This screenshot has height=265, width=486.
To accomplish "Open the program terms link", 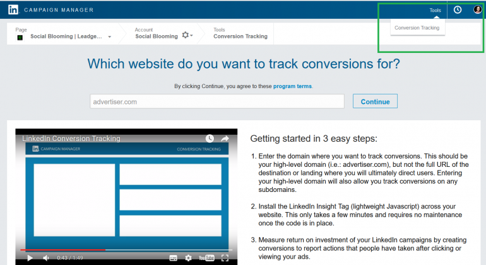I will tap(292, 86).
